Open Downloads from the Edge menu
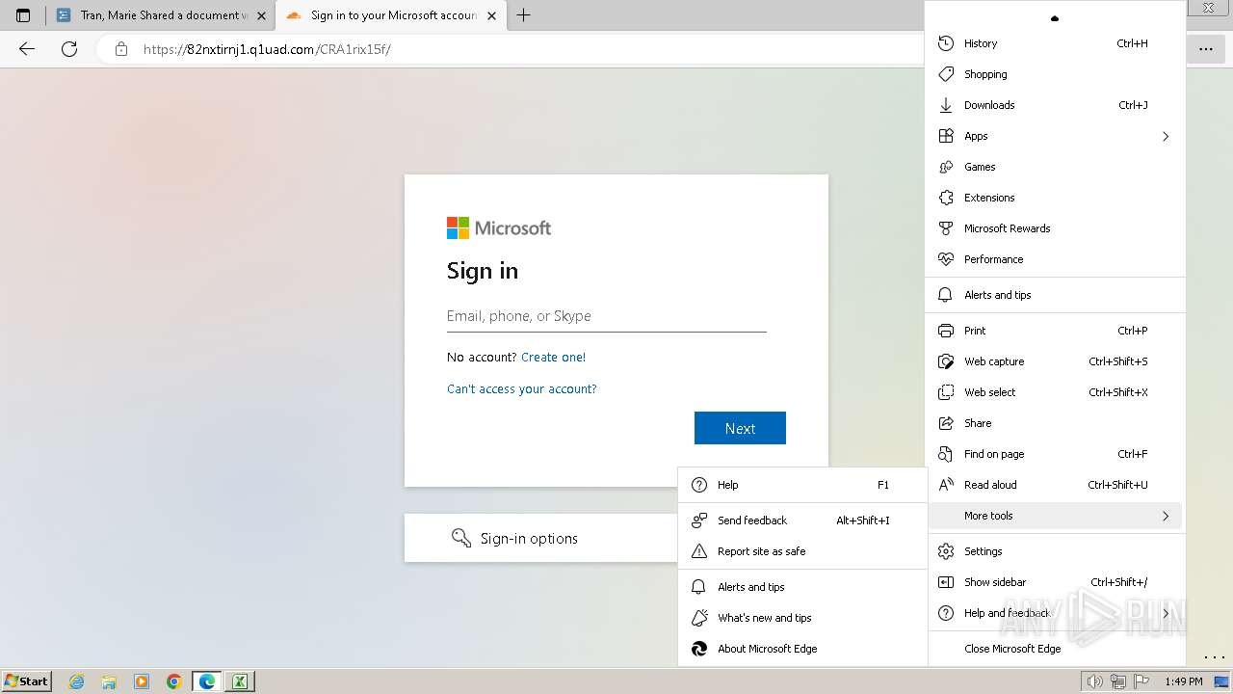This screenshot has width=1233, height=694. click(x=1055, y=105)
